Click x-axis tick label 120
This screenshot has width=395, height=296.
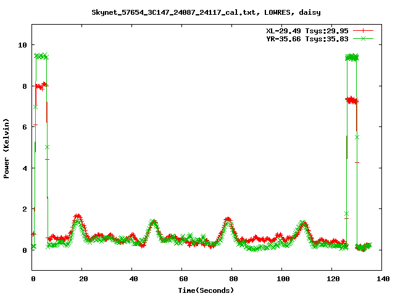(333, 279)
